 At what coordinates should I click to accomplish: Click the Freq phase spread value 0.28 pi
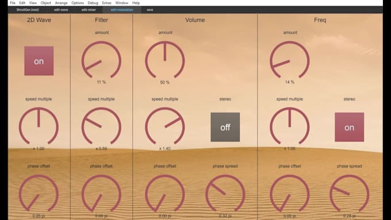350,216
